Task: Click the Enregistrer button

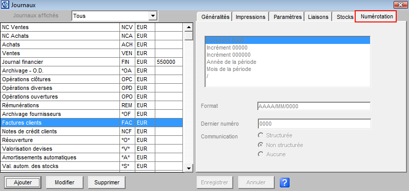Action: (x=214, y=182)
